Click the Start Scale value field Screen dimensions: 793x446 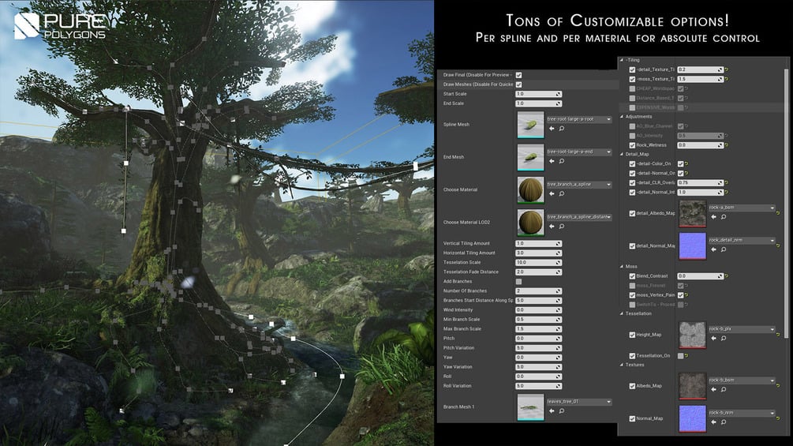539,94
